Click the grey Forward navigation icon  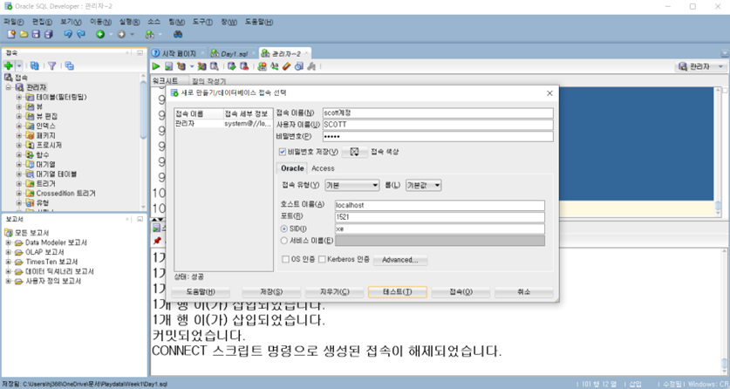tap(121, 34)
